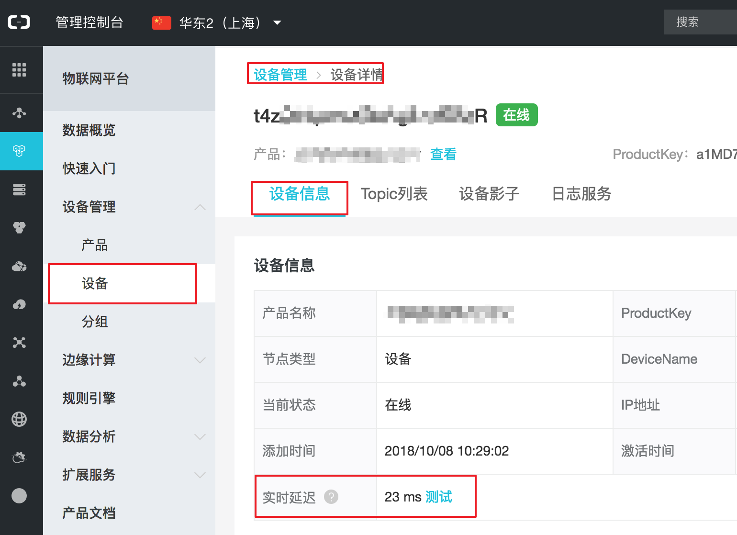Switch to the 设备信息 tab
Viewport: 737px width, 535px height.
(x=300, y=194)
